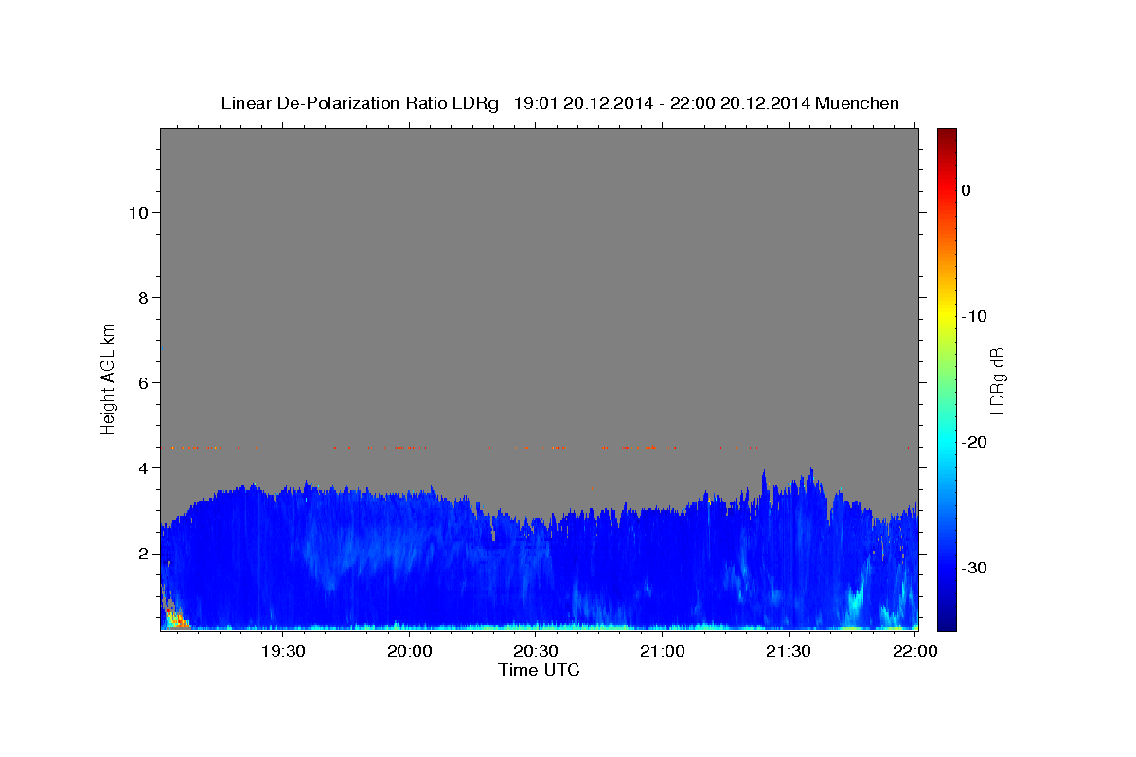Click the colorbar value -30
The width and height of the screenshot is (1136, 757).
[975, 568]
